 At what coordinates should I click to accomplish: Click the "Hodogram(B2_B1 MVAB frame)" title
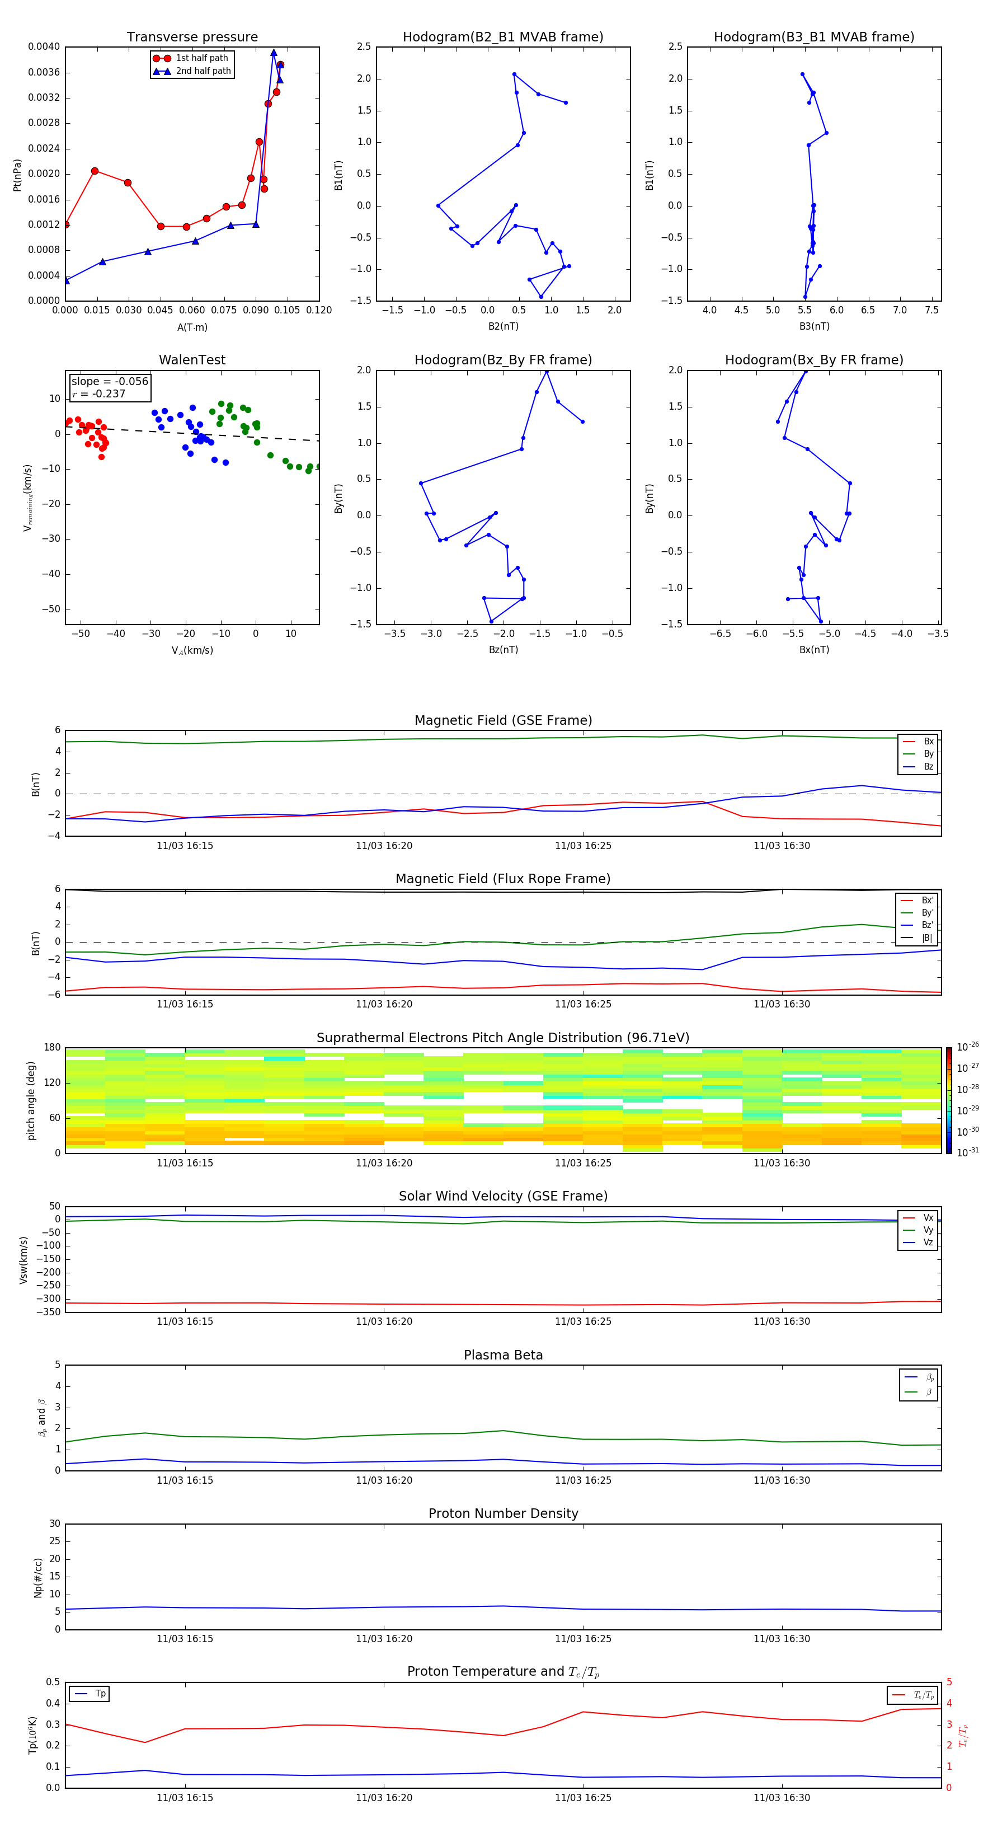(x=503, y=37)
